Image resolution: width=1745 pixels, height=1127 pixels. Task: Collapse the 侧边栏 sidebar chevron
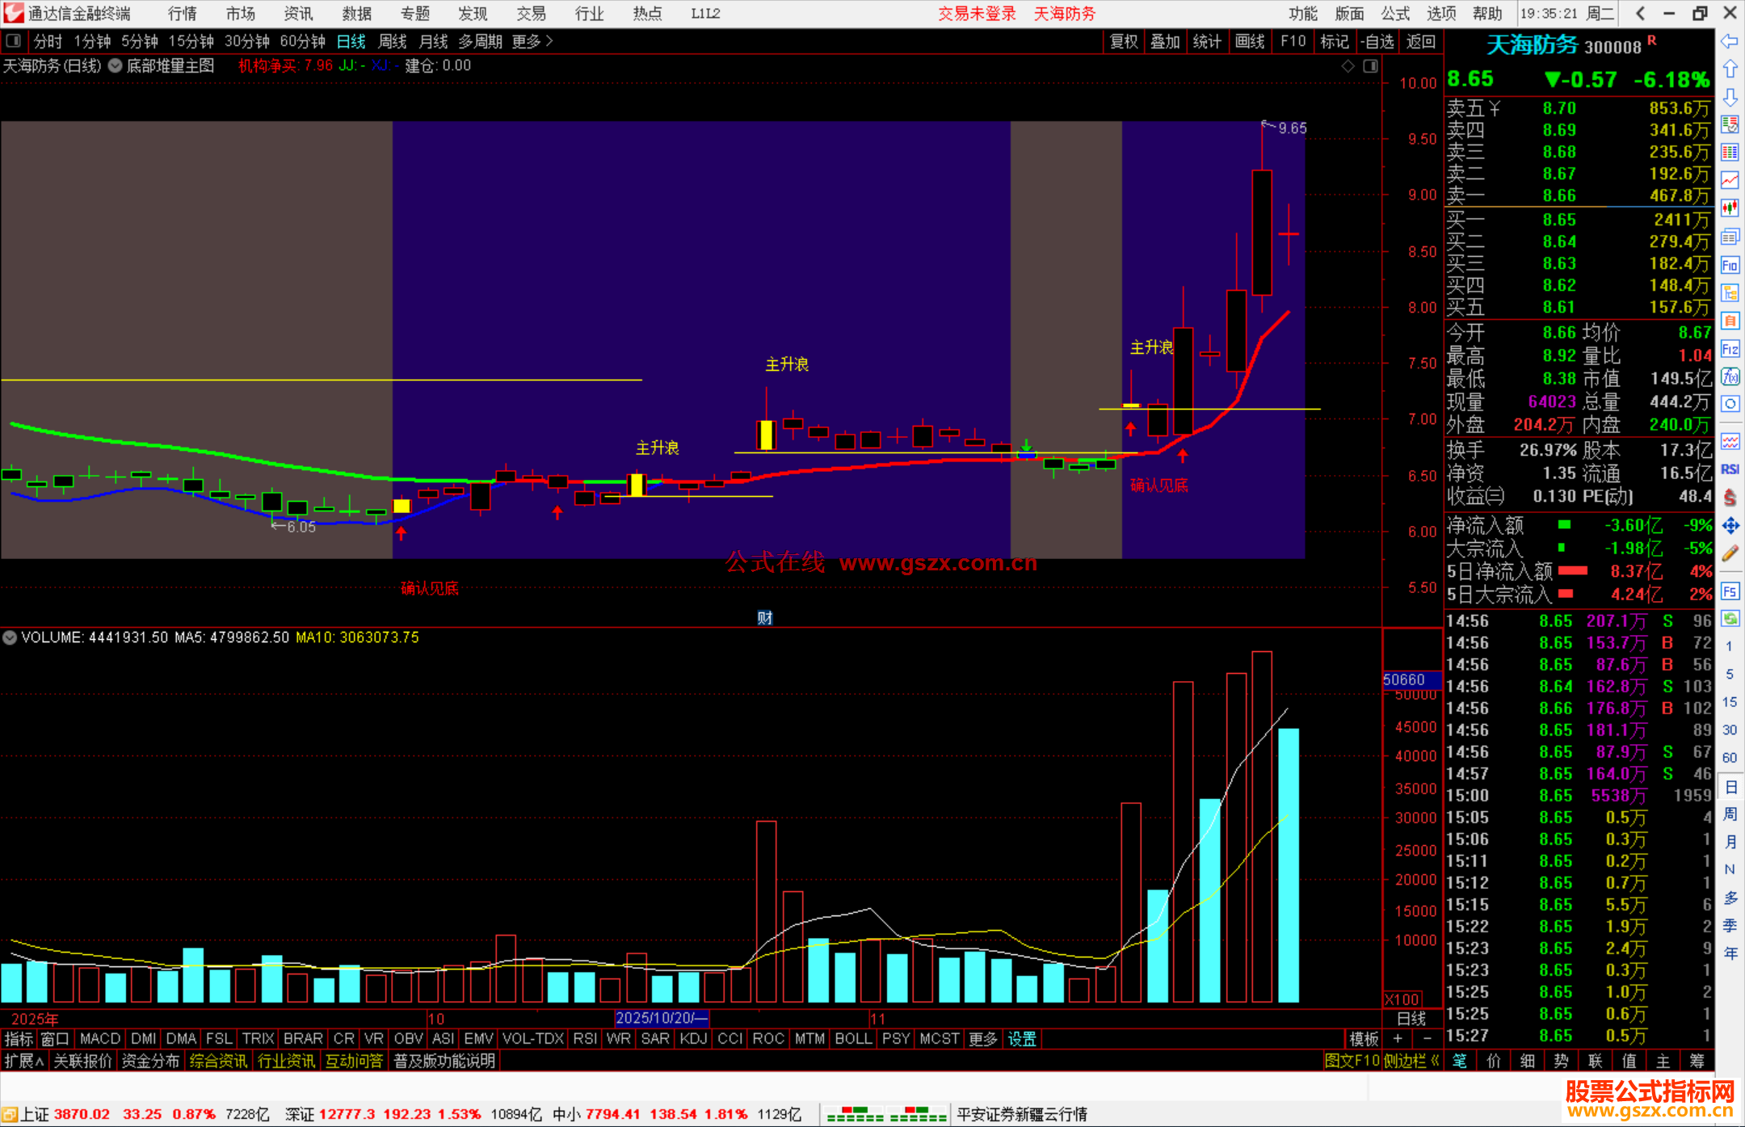pos(1435,1061)
